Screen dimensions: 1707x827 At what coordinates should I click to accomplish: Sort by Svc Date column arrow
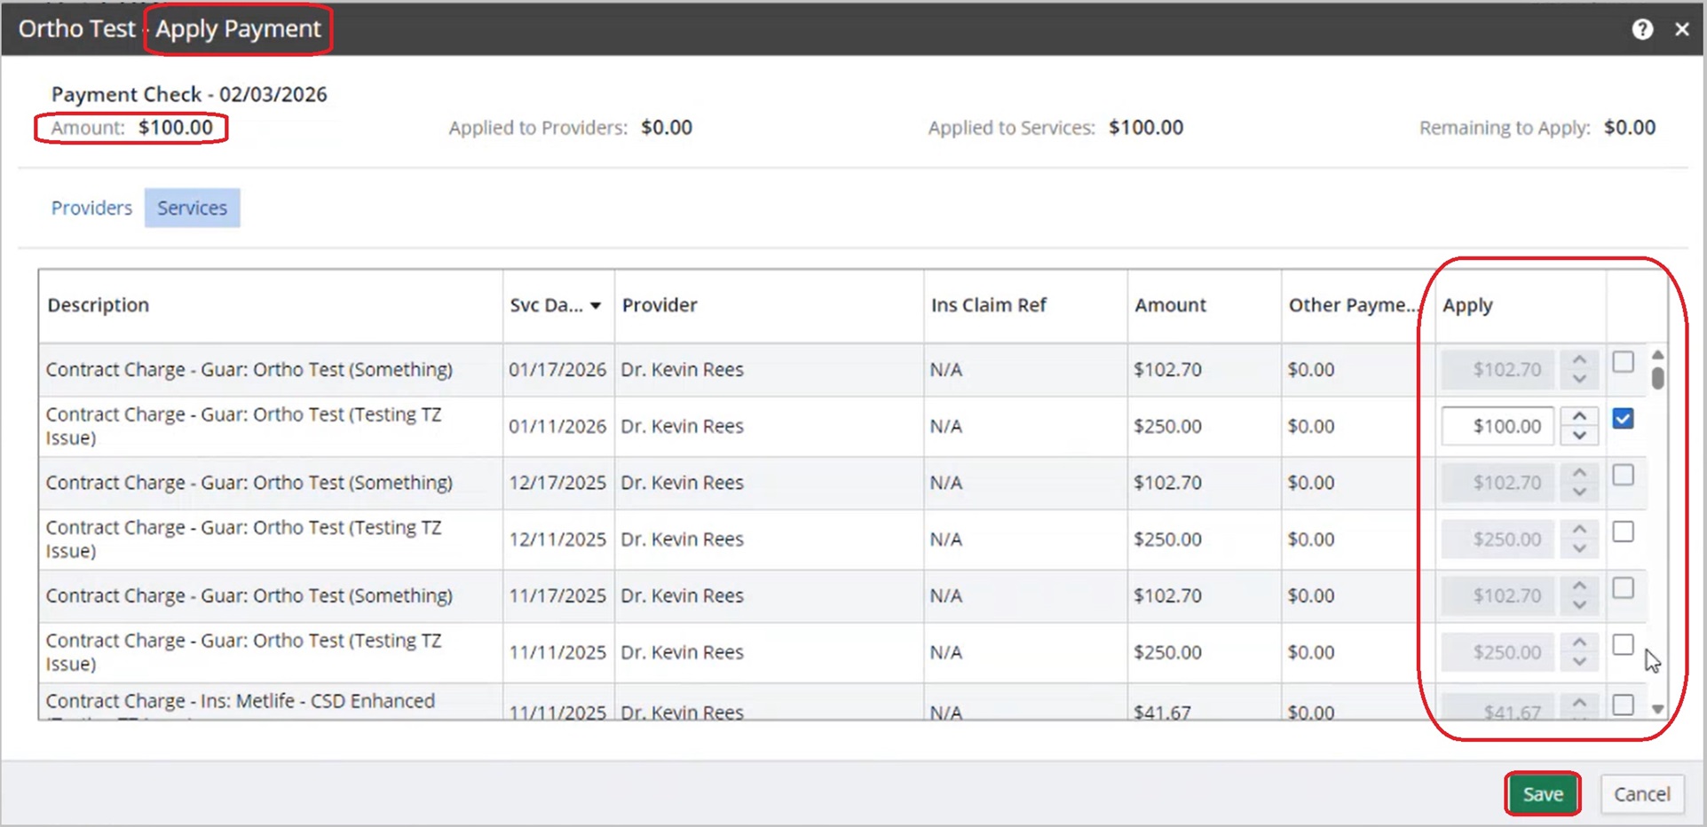[596, 305]
